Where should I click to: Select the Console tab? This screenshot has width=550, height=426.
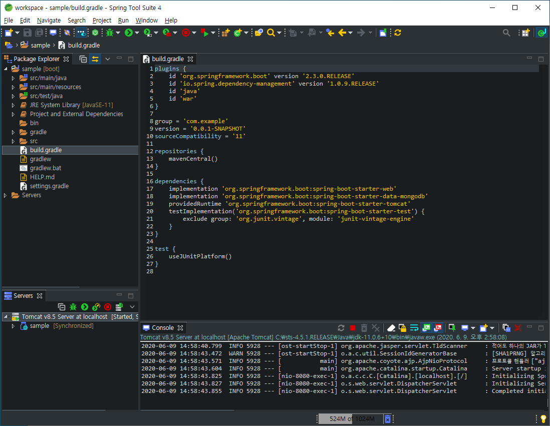tap(162, 328)
